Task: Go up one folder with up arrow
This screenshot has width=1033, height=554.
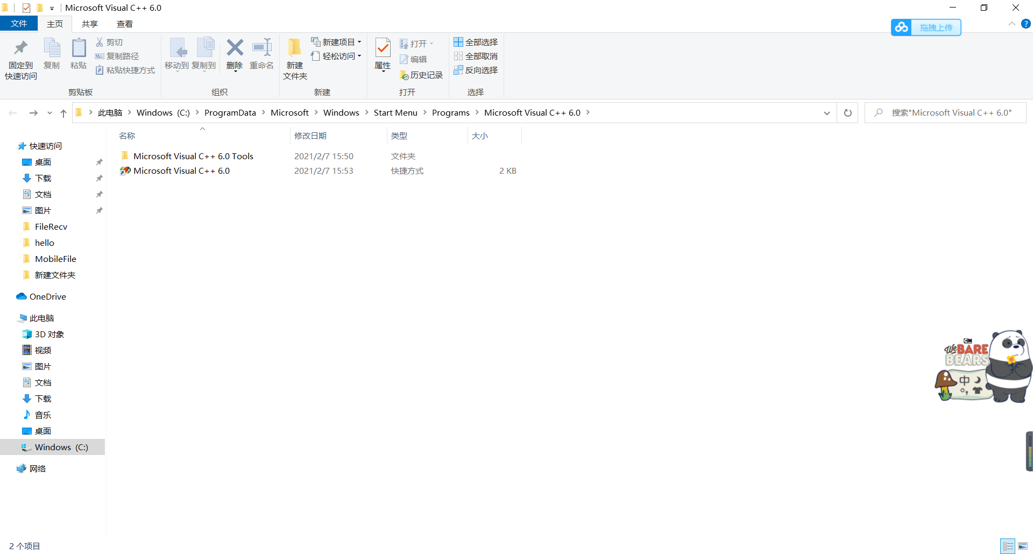Action: point(63,113)
